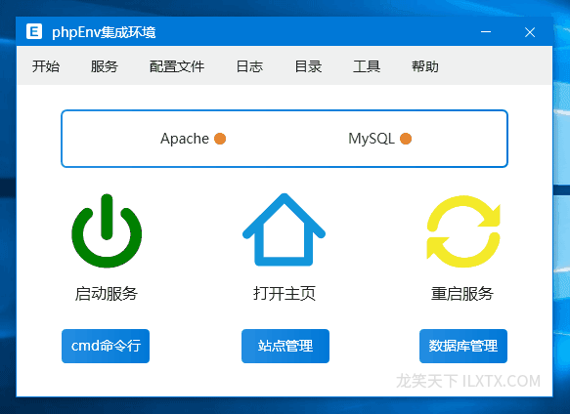Screen dimensions: 570x414
Task: Open the 配置文件 menu
Action: point(177,66)
